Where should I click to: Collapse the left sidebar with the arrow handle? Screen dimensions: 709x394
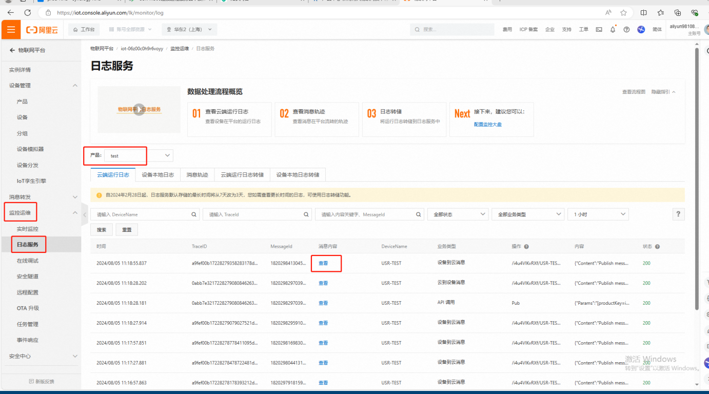coord(85,215)
